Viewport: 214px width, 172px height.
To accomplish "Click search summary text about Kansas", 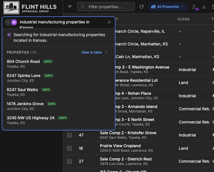I will (x=59, y=38).
